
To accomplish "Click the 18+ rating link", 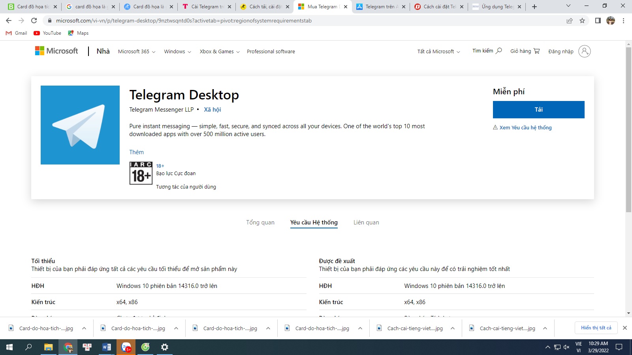I will coord(160,166).
